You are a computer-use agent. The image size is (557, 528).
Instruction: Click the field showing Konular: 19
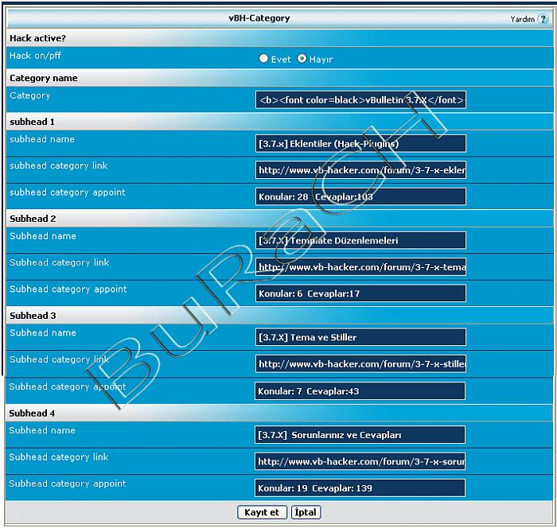tap(360, 487)
